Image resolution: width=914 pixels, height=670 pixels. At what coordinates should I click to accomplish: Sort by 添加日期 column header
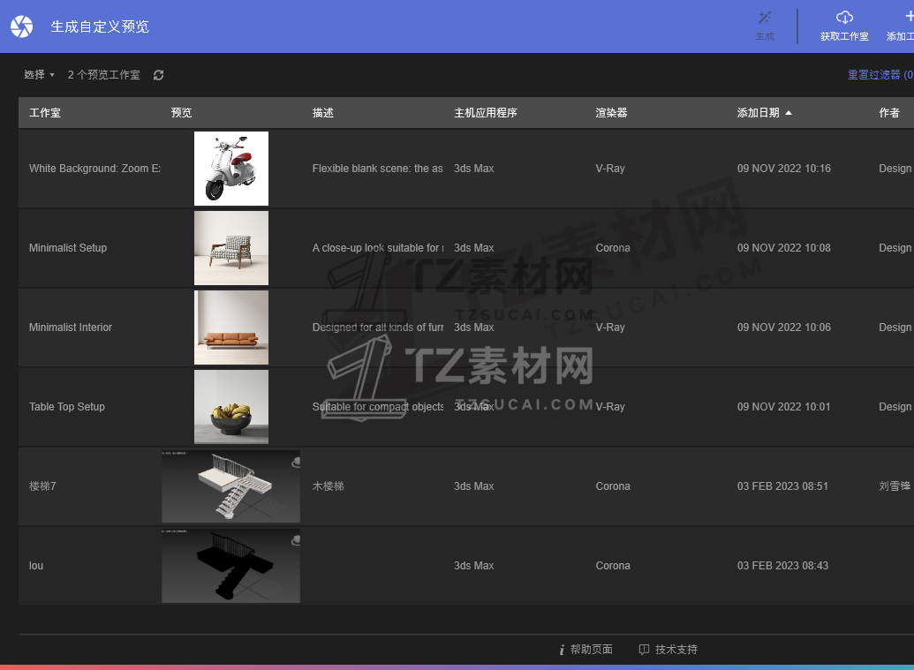tap(759, 112)
